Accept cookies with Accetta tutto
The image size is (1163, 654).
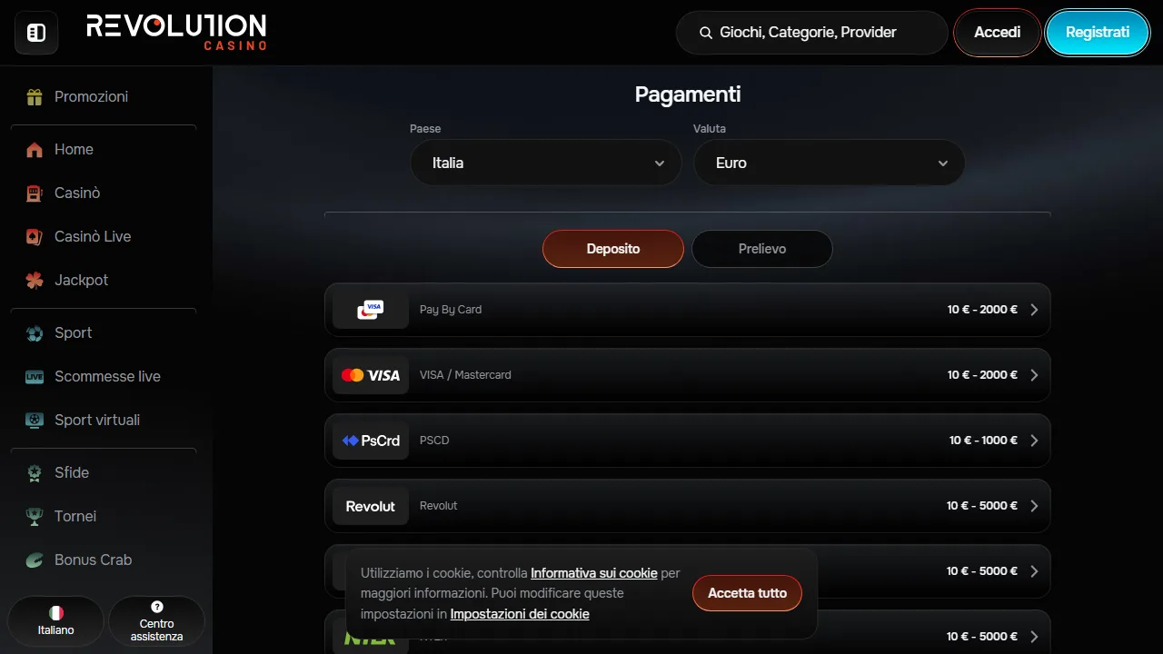(748, 593)
